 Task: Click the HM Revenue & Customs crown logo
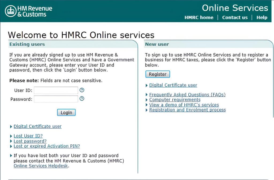(11, 11)
